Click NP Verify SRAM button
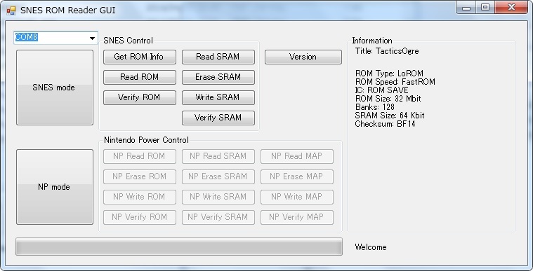Viewport: 533px width, 271px height. pyautogui.click(x=218, y=217)
